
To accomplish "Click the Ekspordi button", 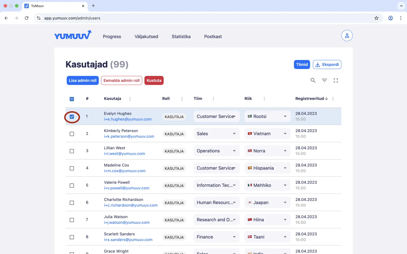I will tap(327, 65).
